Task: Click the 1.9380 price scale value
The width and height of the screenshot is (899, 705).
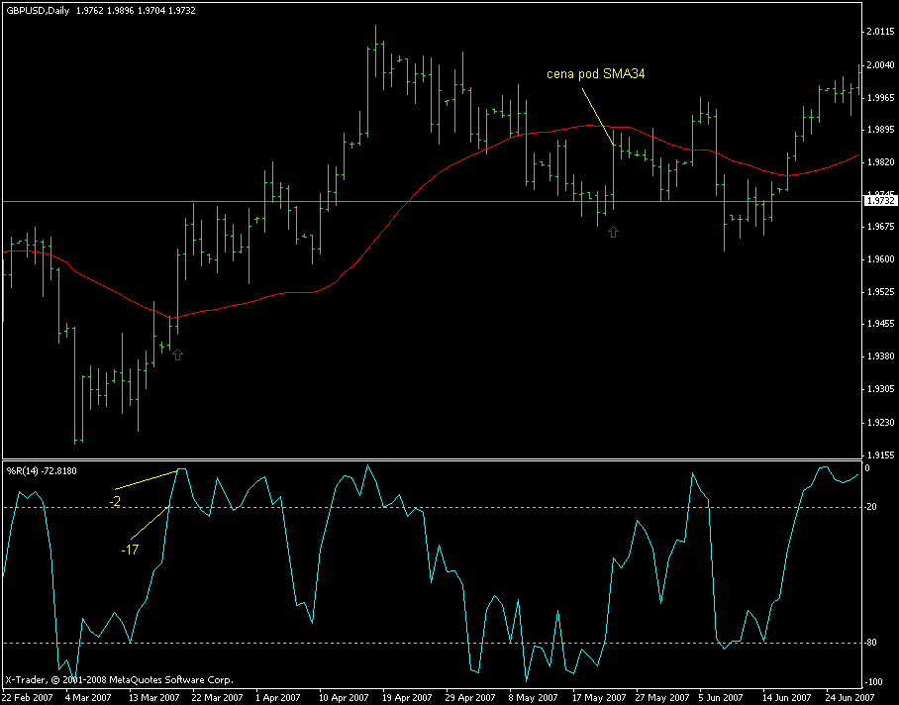Action: 881,356
